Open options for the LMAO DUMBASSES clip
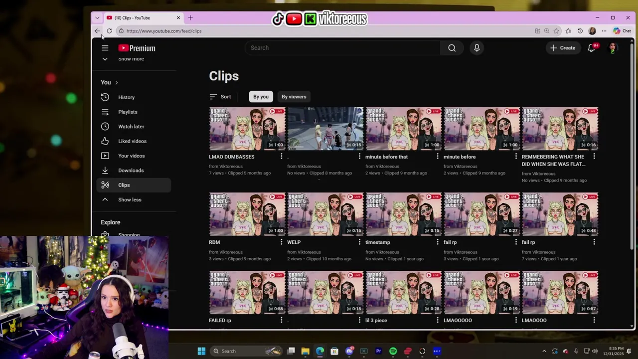The width and height of the screenshot is (638, 359). coord(281,157)
